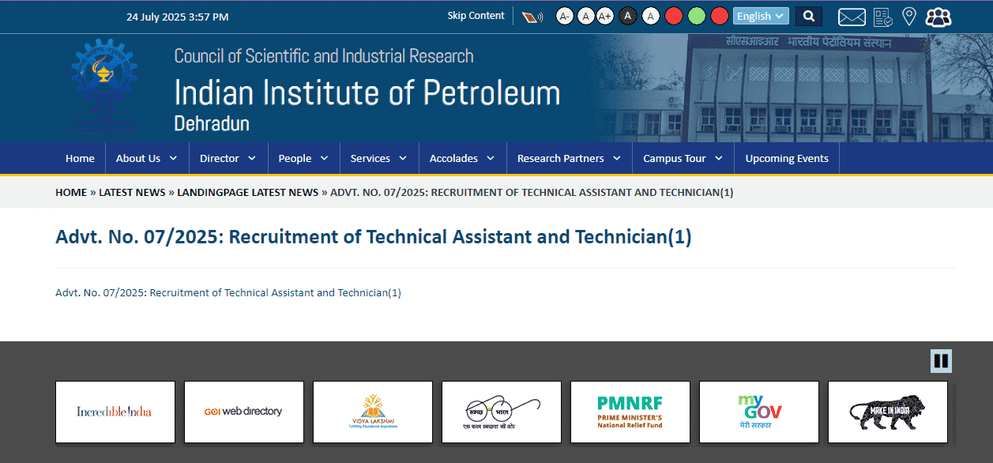
Task: Go to the Home menu item
Action: tap(80, 159)
